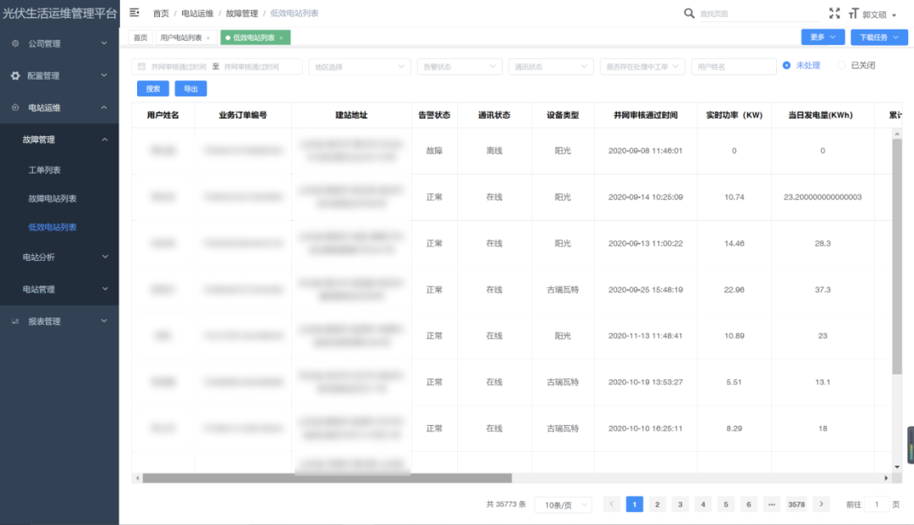
Task: Open the 通讯状态 filter dropdown
Action: pos(551,67)
